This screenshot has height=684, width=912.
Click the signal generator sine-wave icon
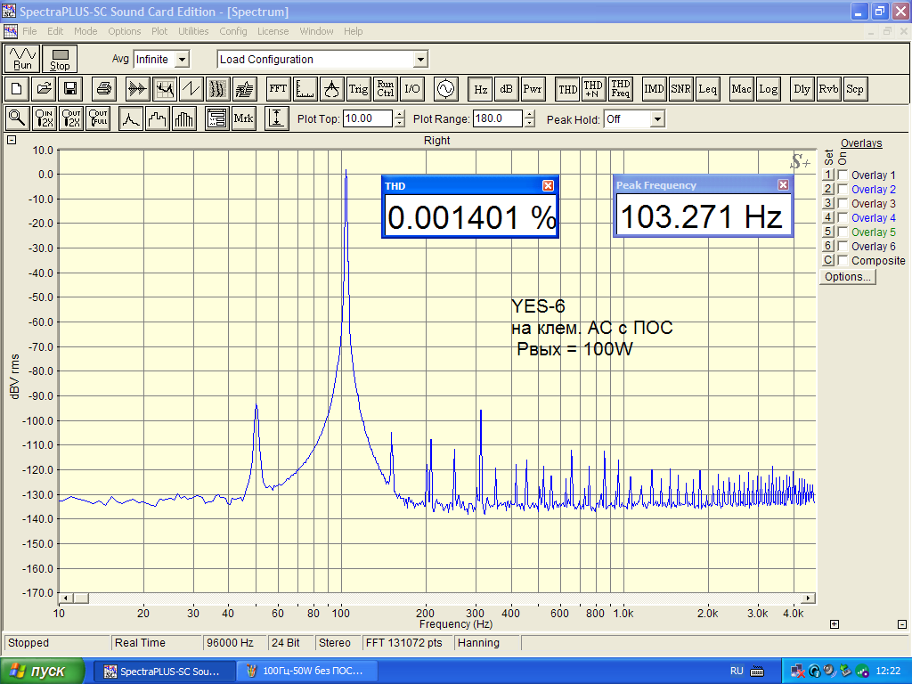[x=444, y=89]
